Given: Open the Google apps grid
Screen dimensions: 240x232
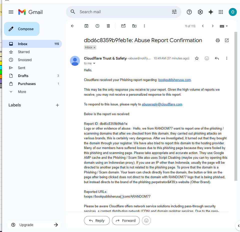Looking at the screenshot, I should 221,12.
